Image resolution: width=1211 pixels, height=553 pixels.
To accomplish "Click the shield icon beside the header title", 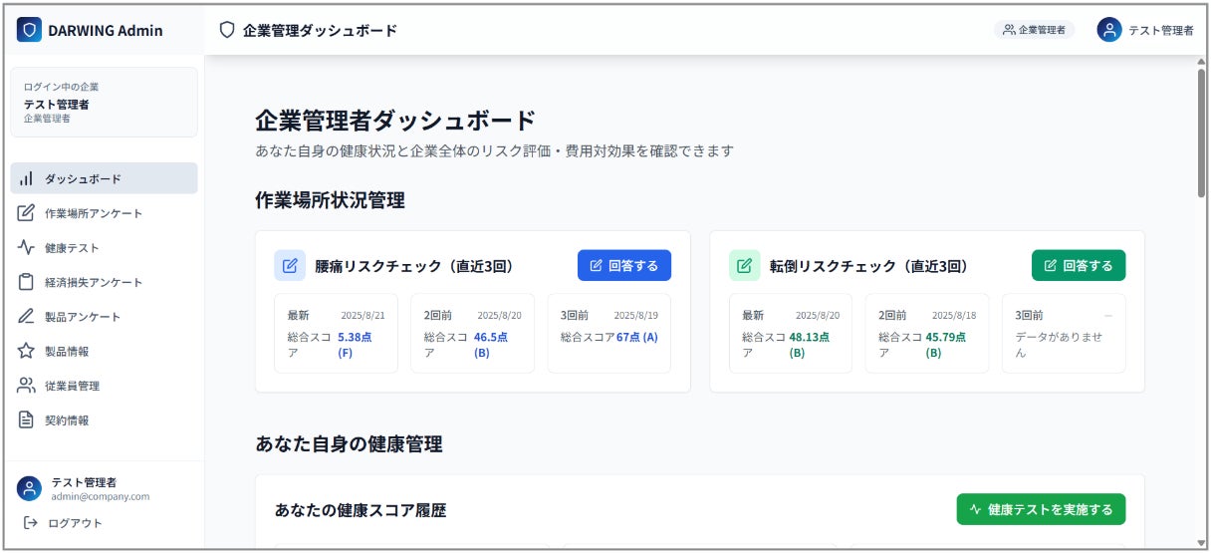I will (227, 30).
